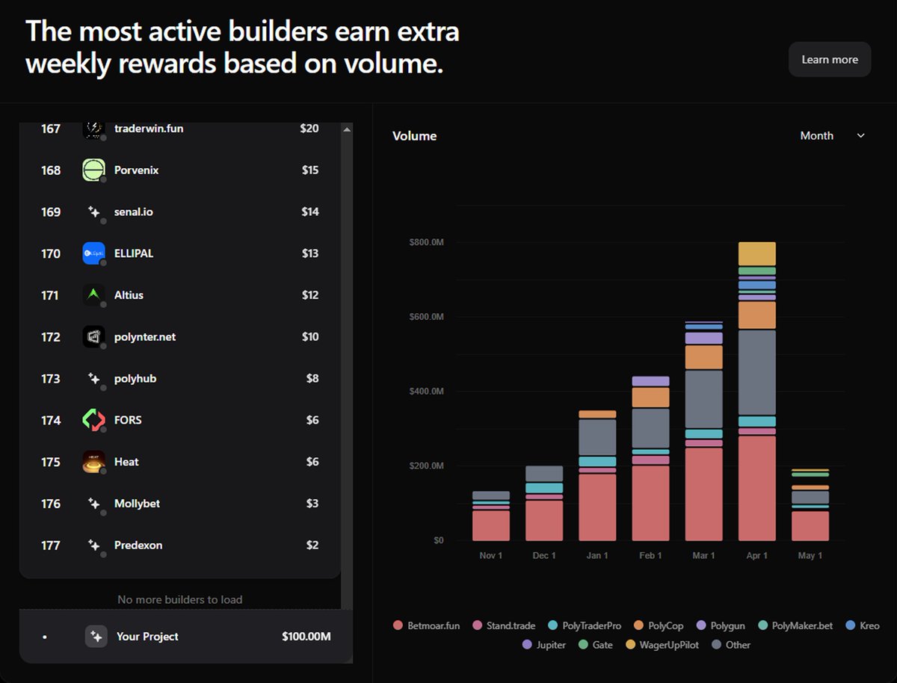Viewport: 897px width, 683px height.
Task: Click the Month dropdown chevron arrow
Action: pos(860,135)
